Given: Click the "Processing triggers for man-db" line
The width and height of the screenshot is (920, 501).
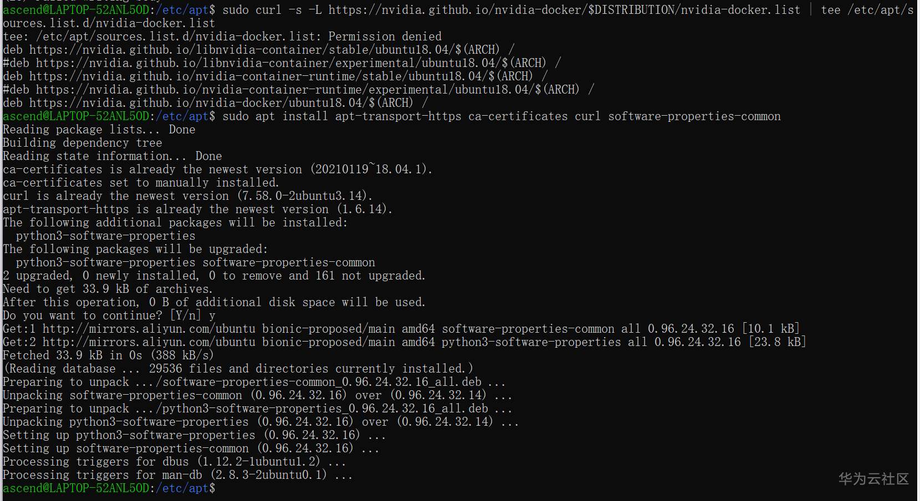Looking at the screenshot, I should pos(177,475).
